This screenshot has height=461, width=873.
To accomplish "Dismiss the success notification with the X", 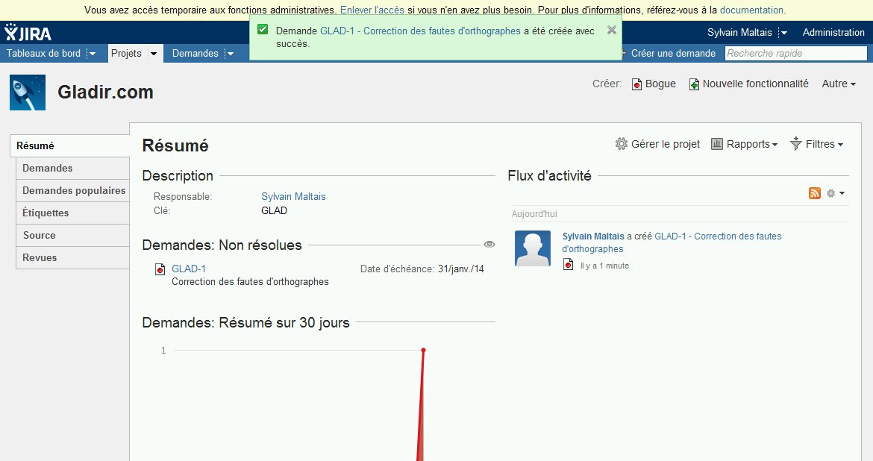I will click(611, 30).
